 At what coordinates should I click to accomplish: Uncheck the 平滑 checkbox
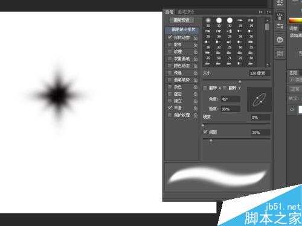pos(170,108)
